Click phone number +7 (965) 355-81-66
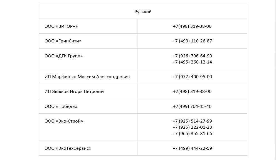 (x=192, y=134)
